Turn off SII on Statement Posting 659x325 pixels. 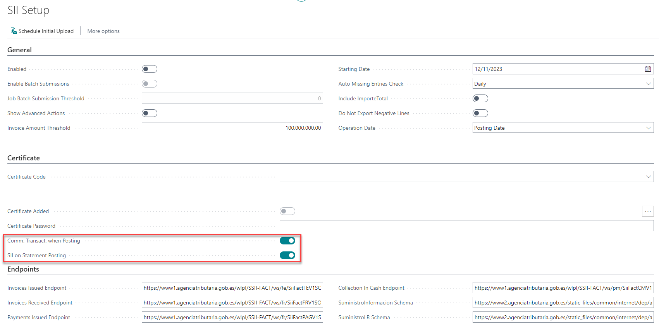pyautogui.click(x=287, y=255)
